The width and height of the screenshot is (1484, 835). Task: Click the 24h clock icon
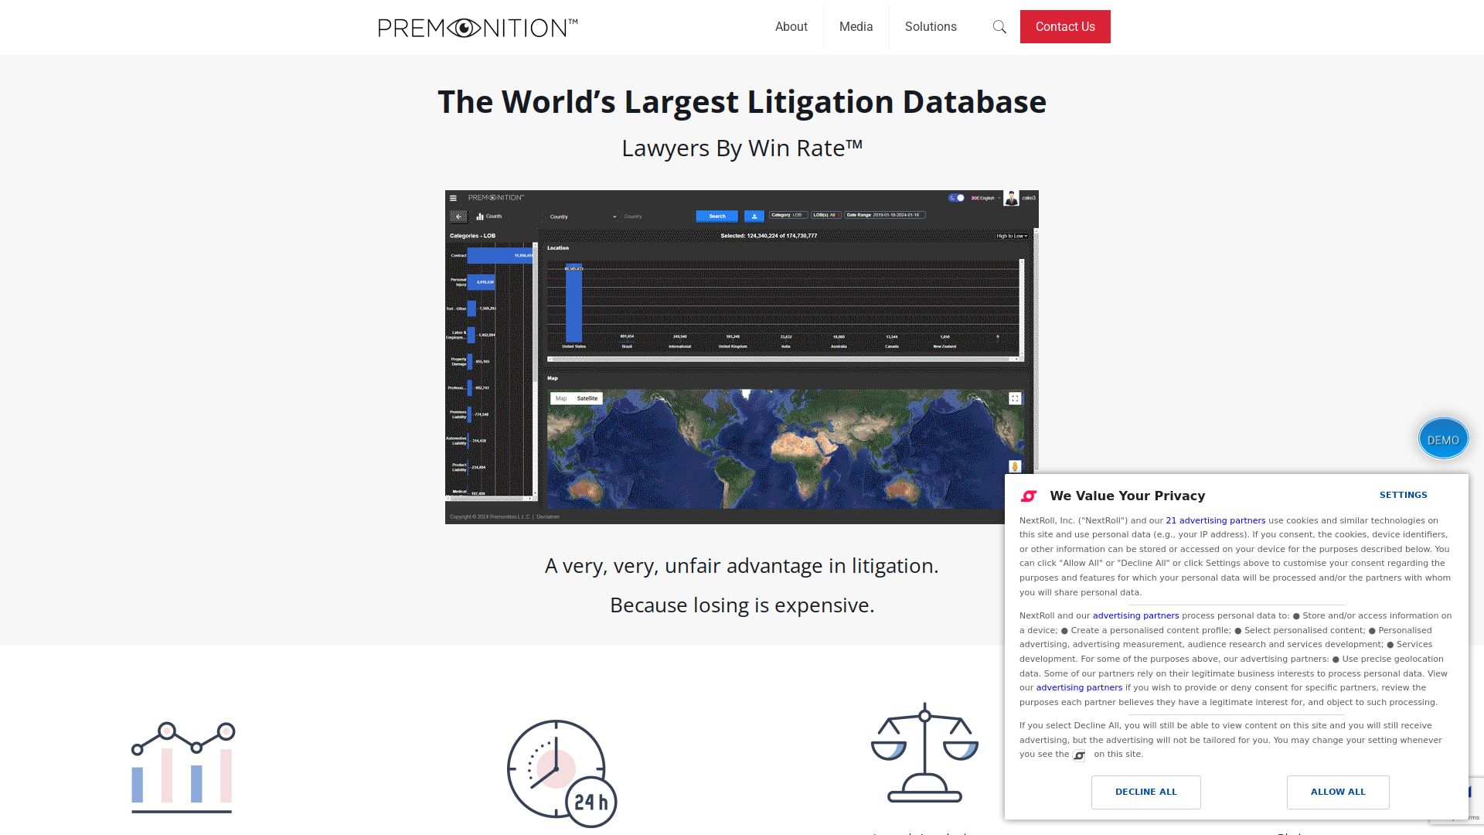(x=561, y=773)
